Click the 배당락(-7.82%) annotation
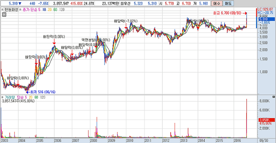The height and width of the screenshot is (143, 276). coord(125,21)
